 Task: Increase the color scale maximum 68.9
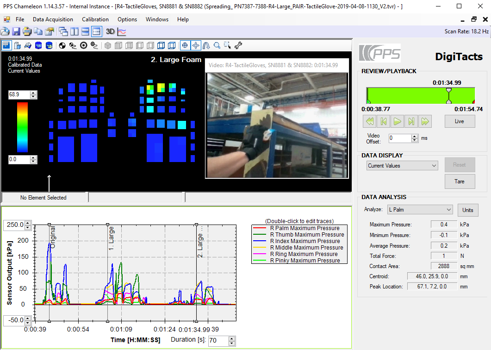[33, 93]
